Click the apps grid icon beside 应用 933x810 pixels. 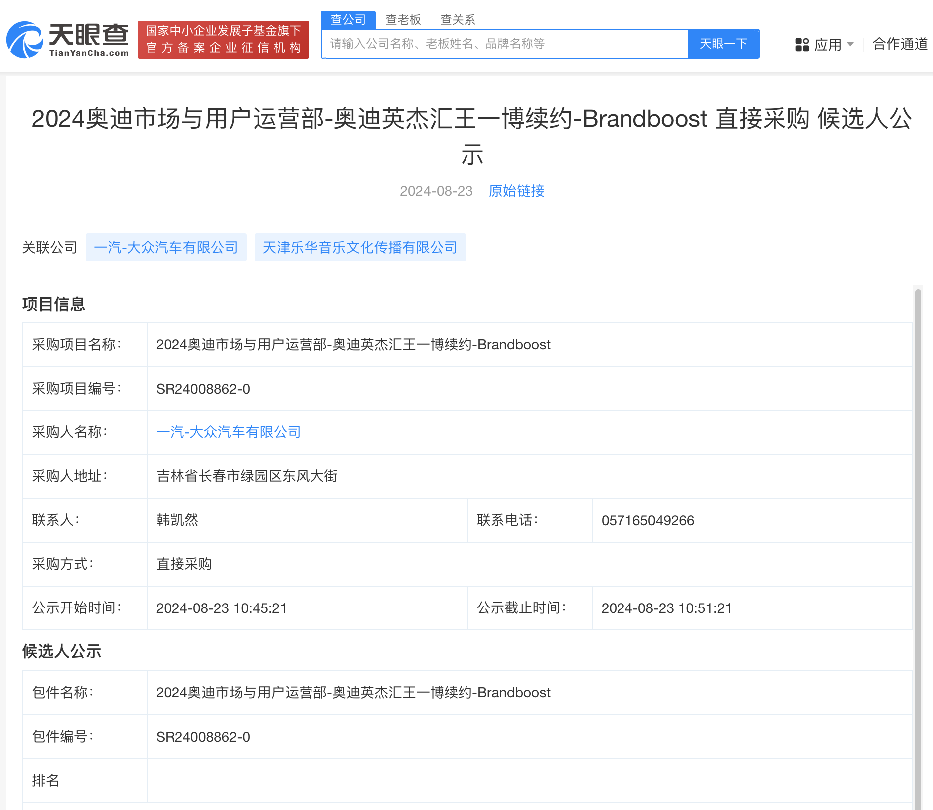[x=802, y=44]
